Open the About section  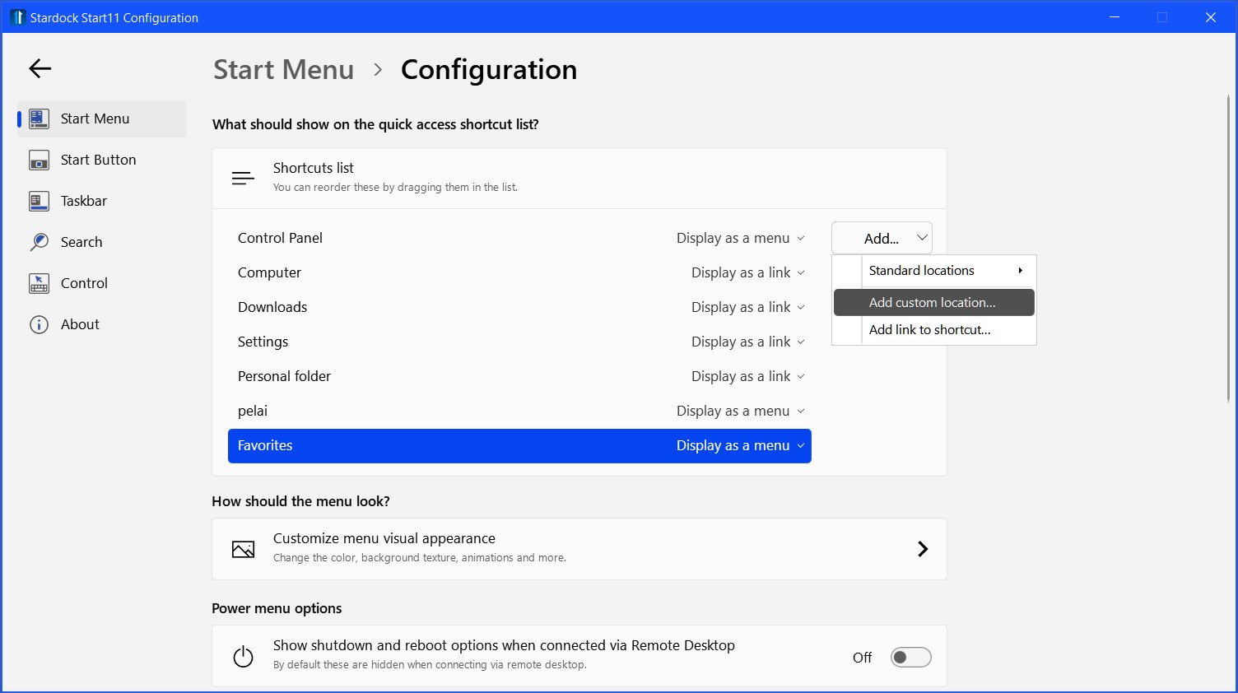(x=102, y=324)
